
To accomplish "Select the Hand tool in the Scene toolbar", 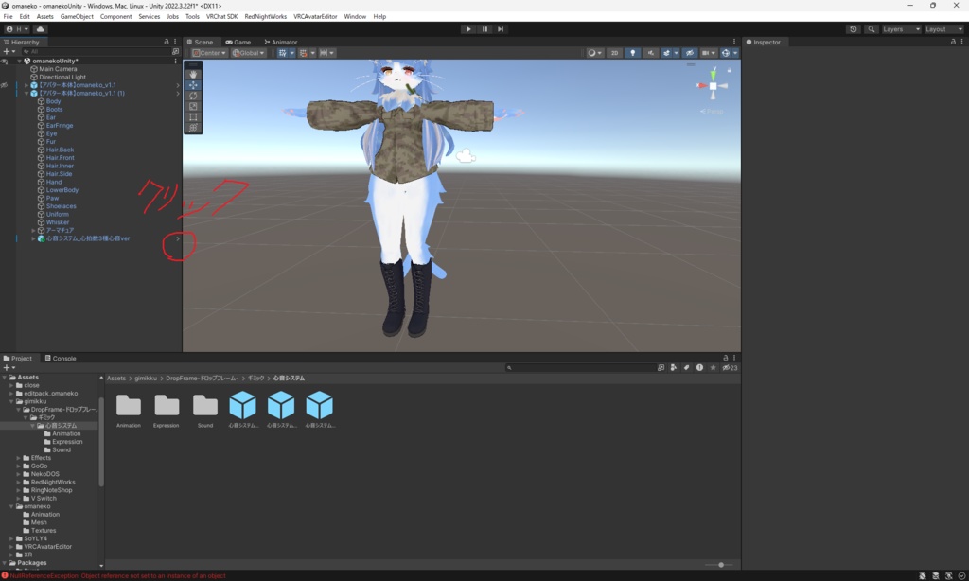I will (193, 74).
